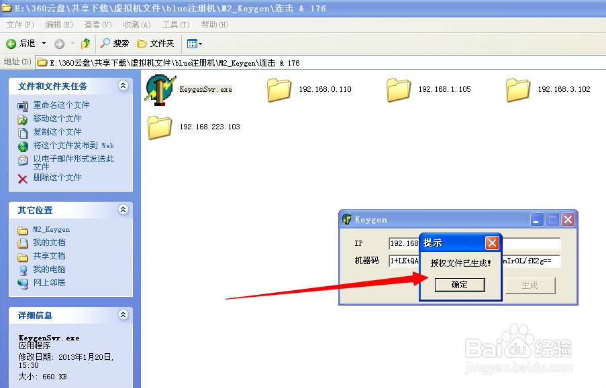Open M2_Keygen in other places

coord(52,230)
